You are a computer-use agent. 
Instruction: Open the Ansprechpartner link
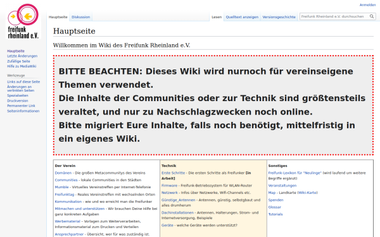click(x=69, y=234)
